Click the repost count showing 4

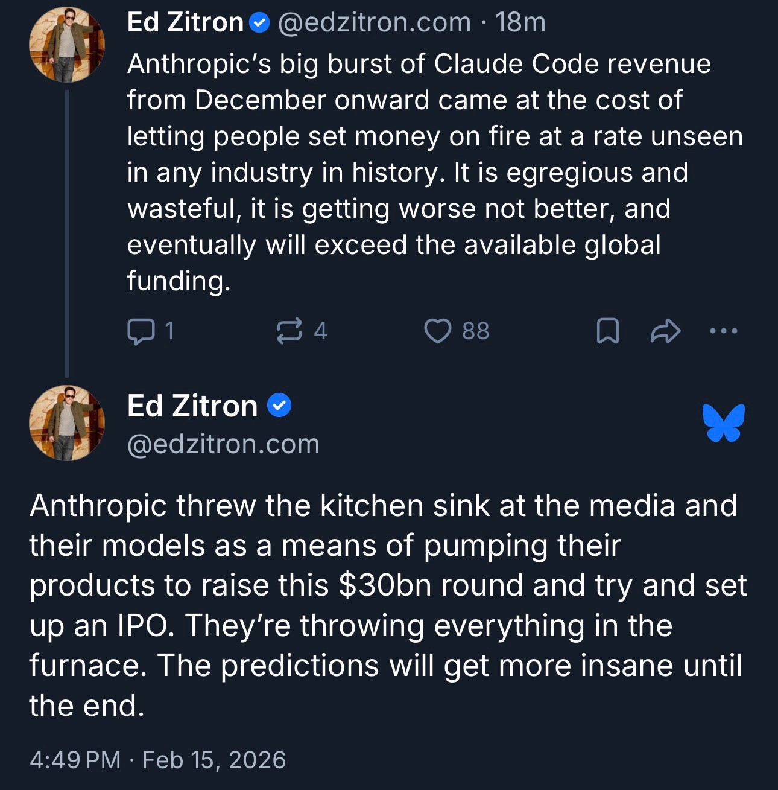(x=320, y=331)
